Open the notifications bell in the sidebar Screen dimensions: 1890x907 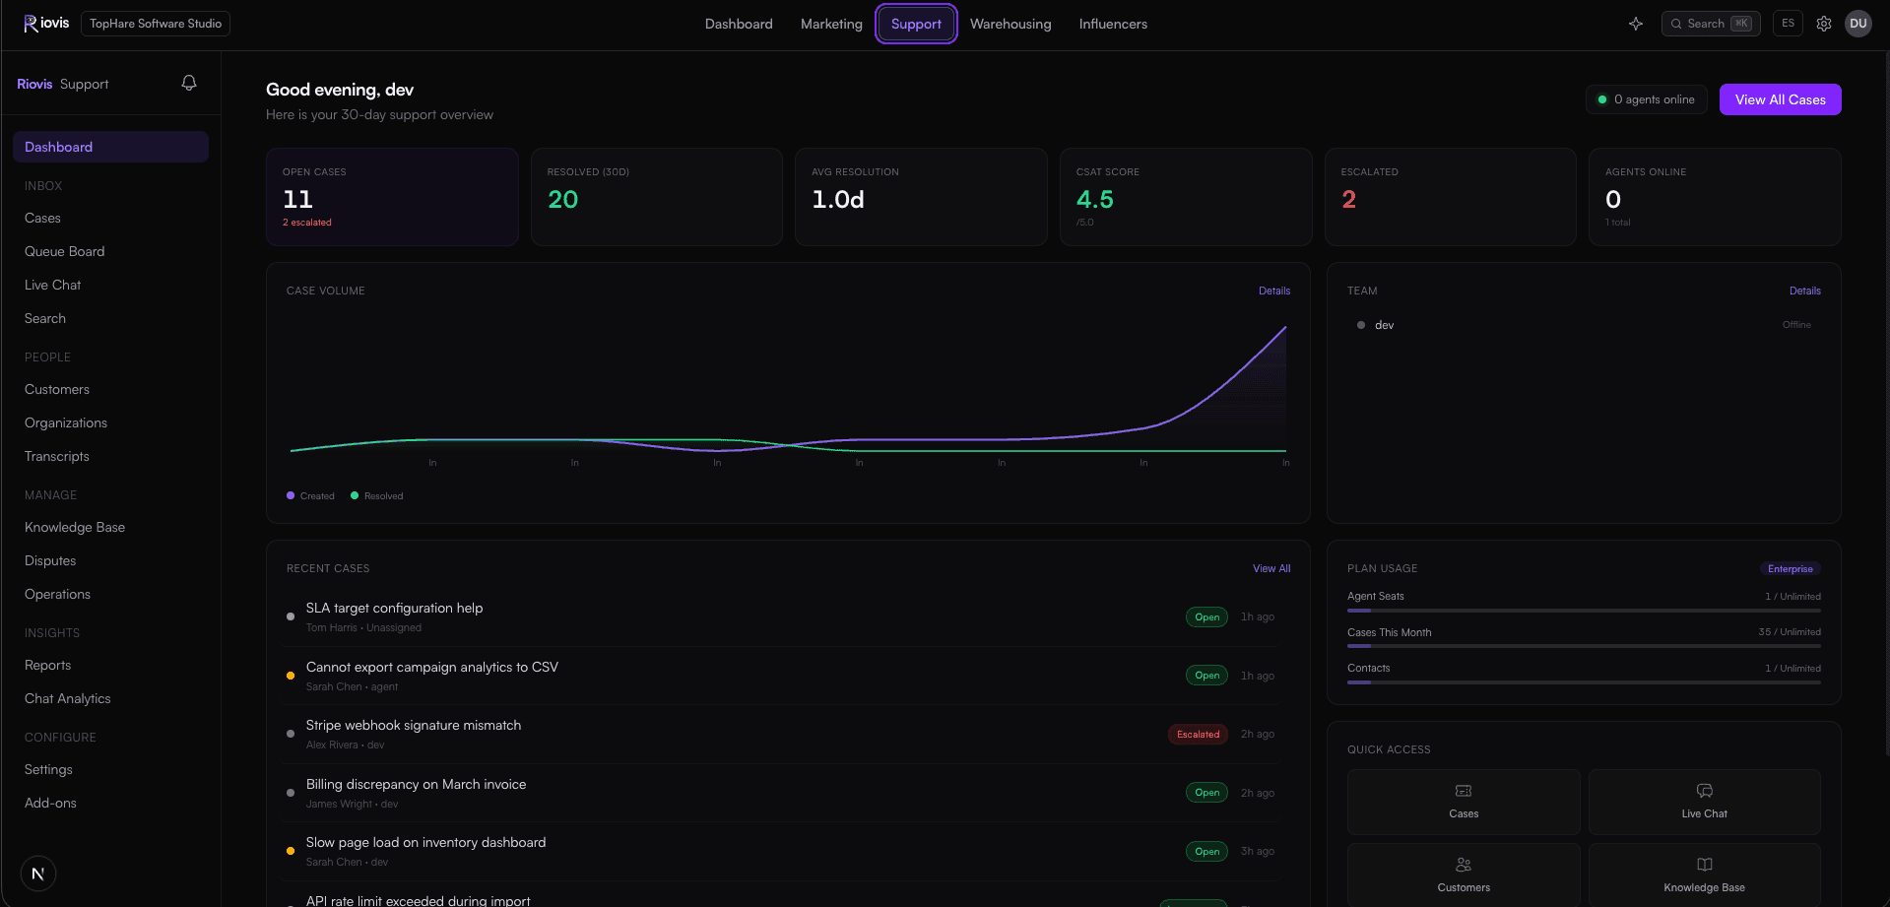click(x=189, y=84)
